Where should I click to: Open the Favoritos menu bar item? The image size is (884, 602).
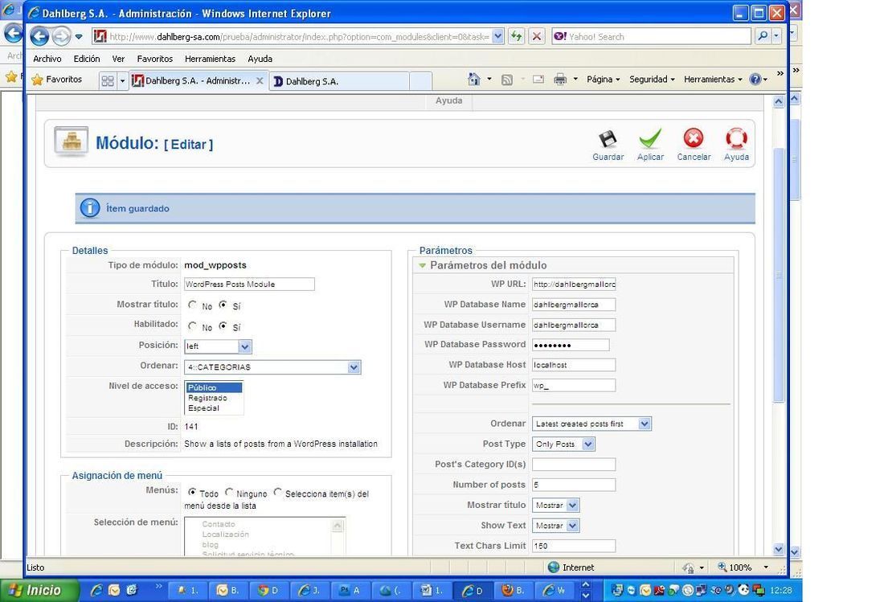point(154,59)
